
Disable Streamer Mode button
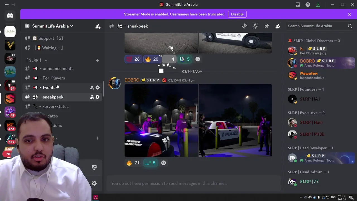(237, 14)
